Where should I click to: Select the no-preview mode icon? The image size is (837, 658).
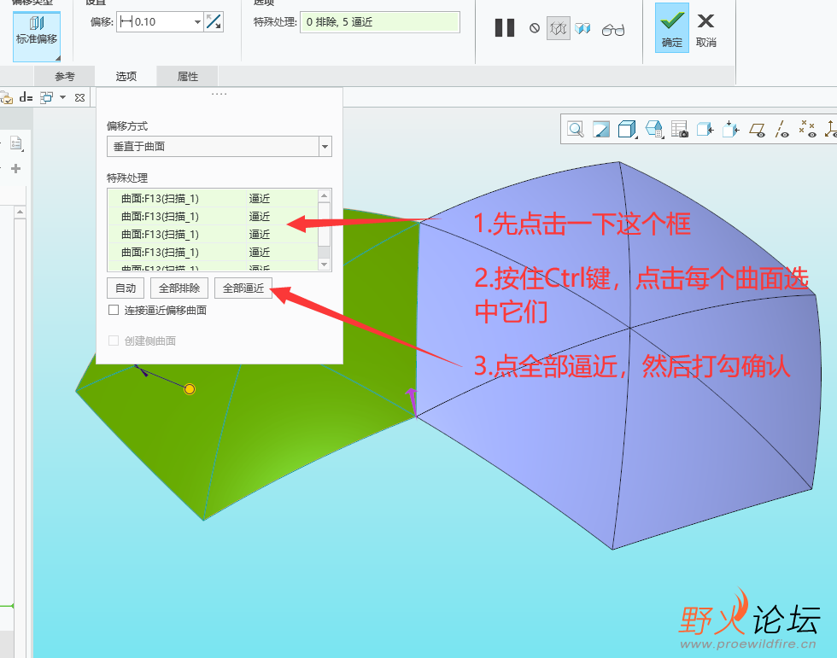coord(535,28)
